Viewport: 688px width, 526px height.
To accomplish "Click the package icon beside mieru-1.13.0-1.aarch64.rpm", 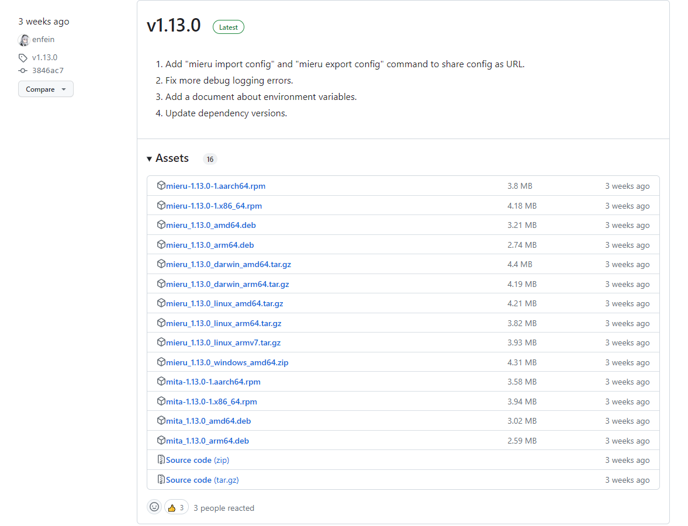I will pos(161,186).
